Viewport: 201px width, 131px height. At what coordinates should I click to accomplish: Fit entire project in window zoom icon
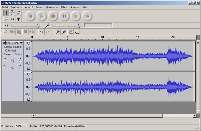tap(77, 32)
